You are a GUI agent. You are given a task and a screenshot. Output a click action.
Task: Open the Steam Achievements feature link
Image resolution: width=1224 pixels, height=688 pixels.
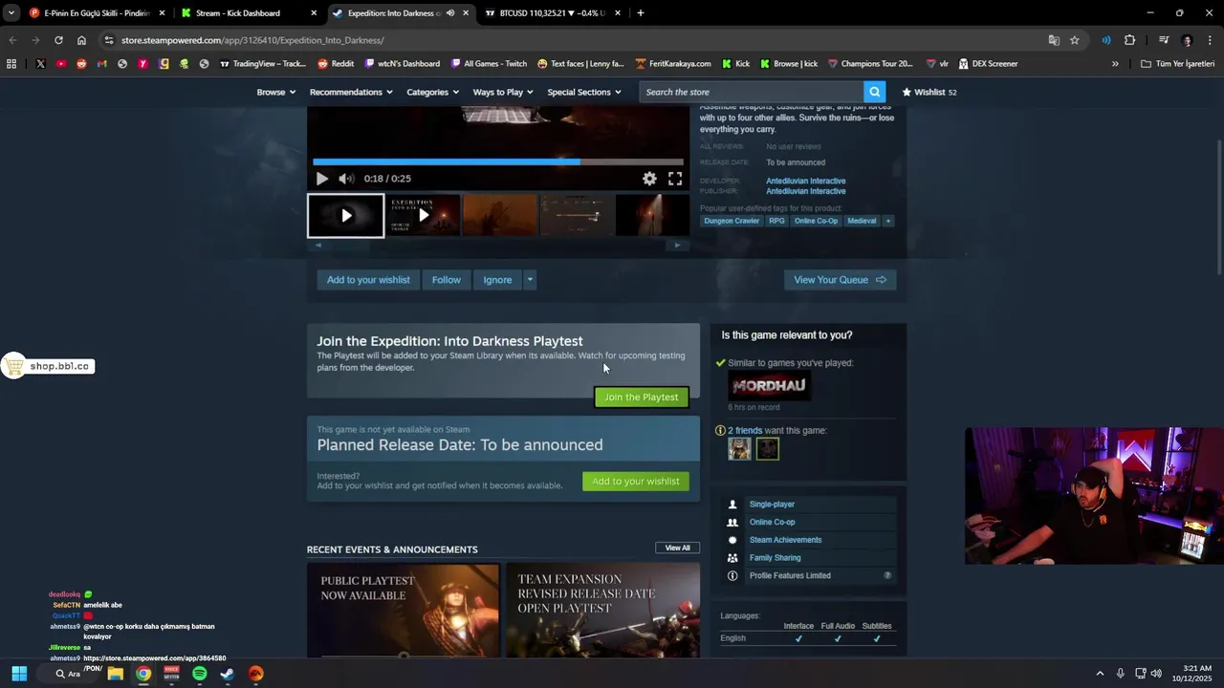tap(785, 540)
